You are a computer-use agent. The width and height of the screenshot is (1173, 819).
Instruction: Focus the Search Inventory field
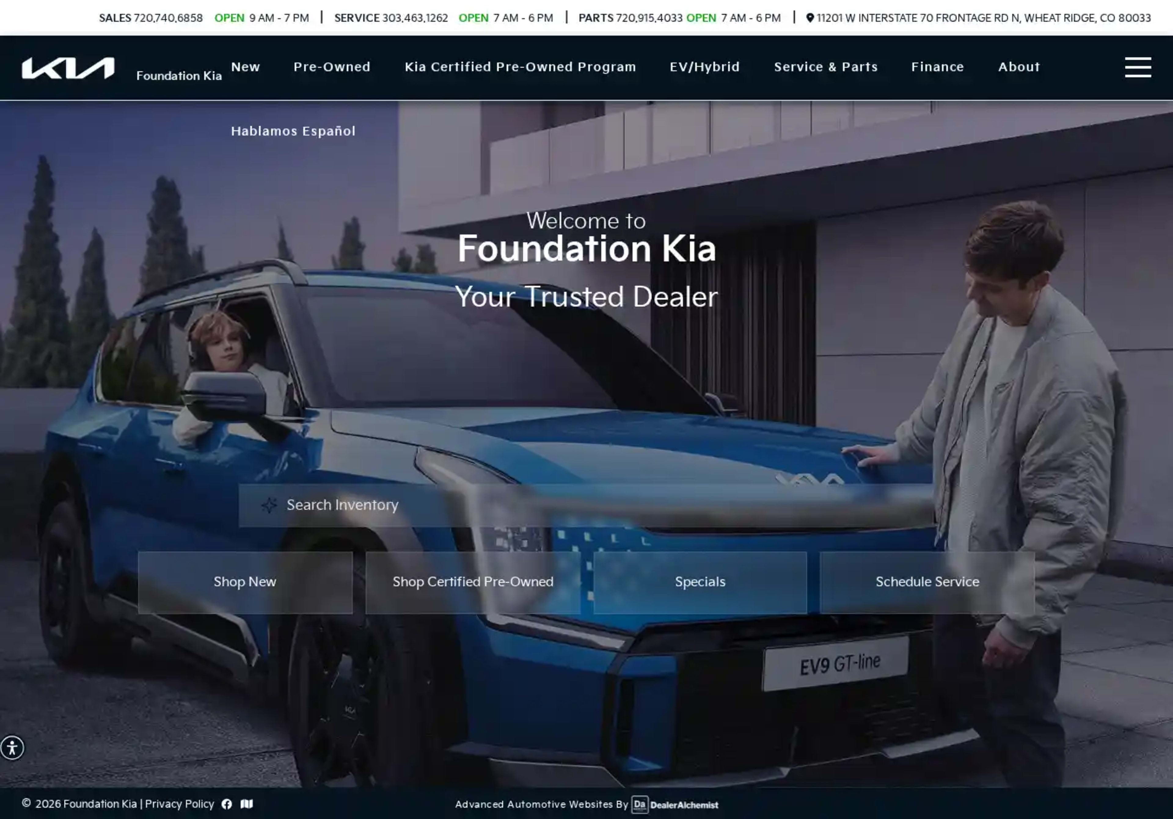tap(586, 505)
